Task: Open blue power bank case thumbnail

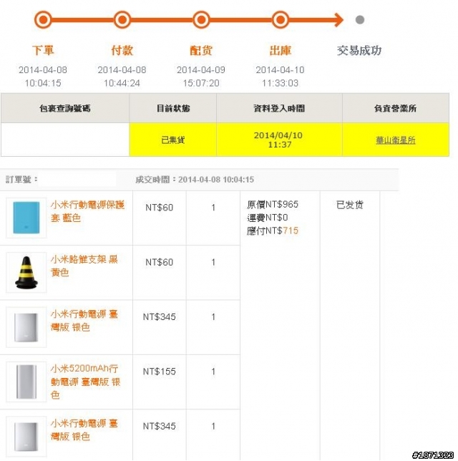Action: coord(26,218)
